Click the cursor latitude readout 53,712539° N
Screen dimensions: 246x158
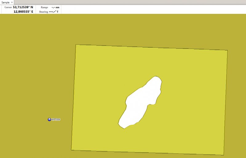[x=23, y=7]
